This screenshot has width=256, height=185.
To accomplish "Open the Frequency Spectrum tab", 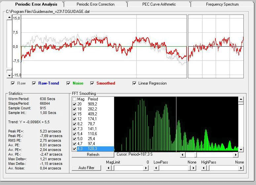I will point(222,4).
